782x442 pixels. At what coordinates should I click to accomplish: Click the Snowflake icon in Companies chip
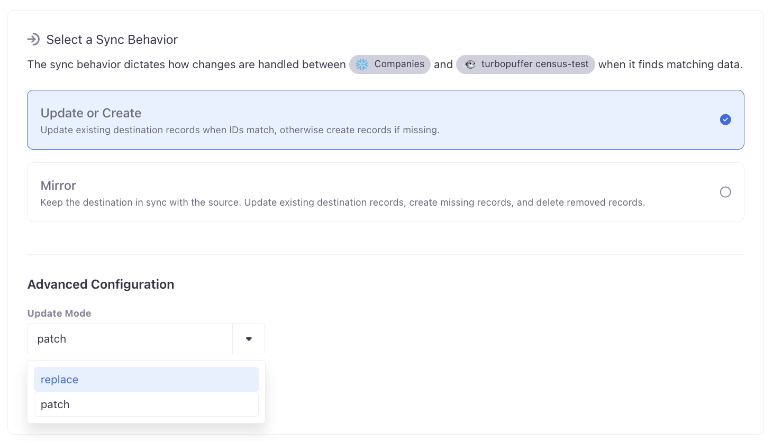point(362,65)
